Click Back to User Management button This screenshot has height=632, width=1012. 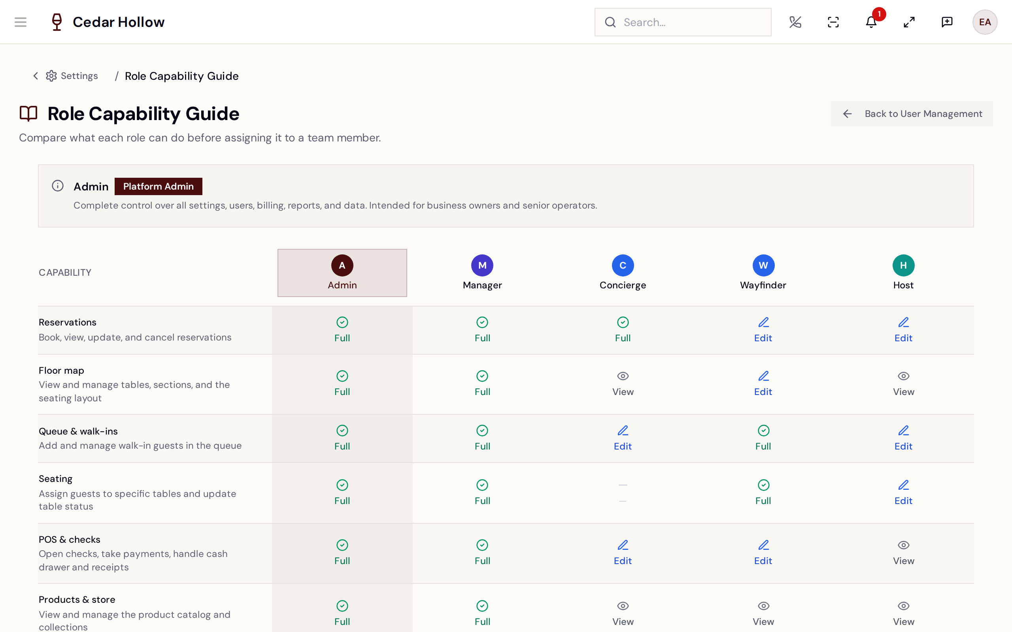(x=912, y=114)
